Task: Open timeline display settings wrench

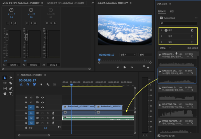Action: point(48,85)
